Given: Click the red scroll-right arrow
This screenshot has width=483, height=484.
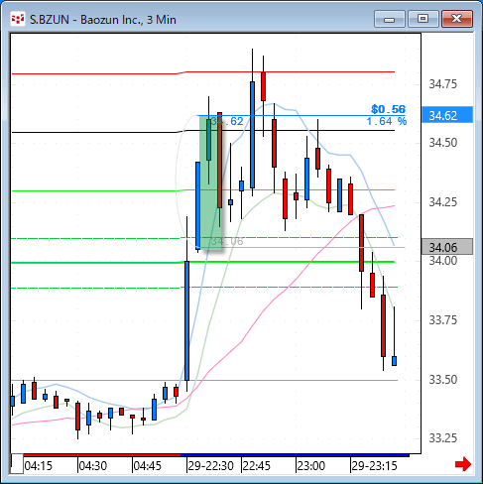Looking at the screenshot, I should (x=463, y=464).
